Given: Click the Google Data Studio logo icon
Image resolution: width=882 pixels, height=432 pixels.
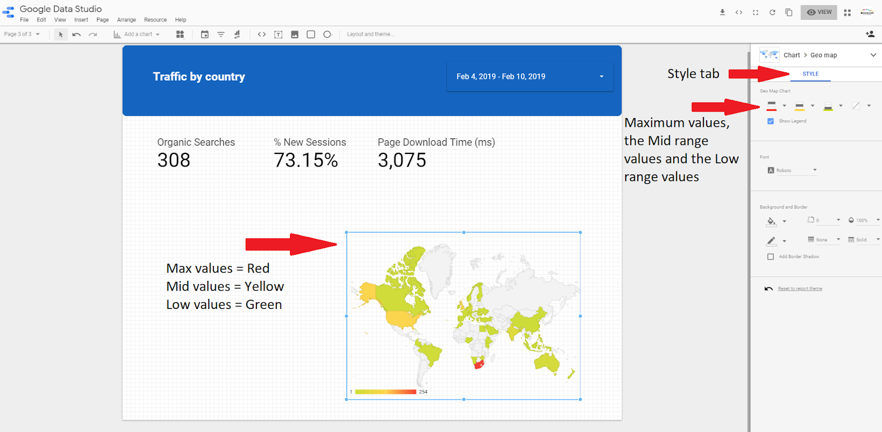Looking at the screenshot, I should (x=8, y=12).
